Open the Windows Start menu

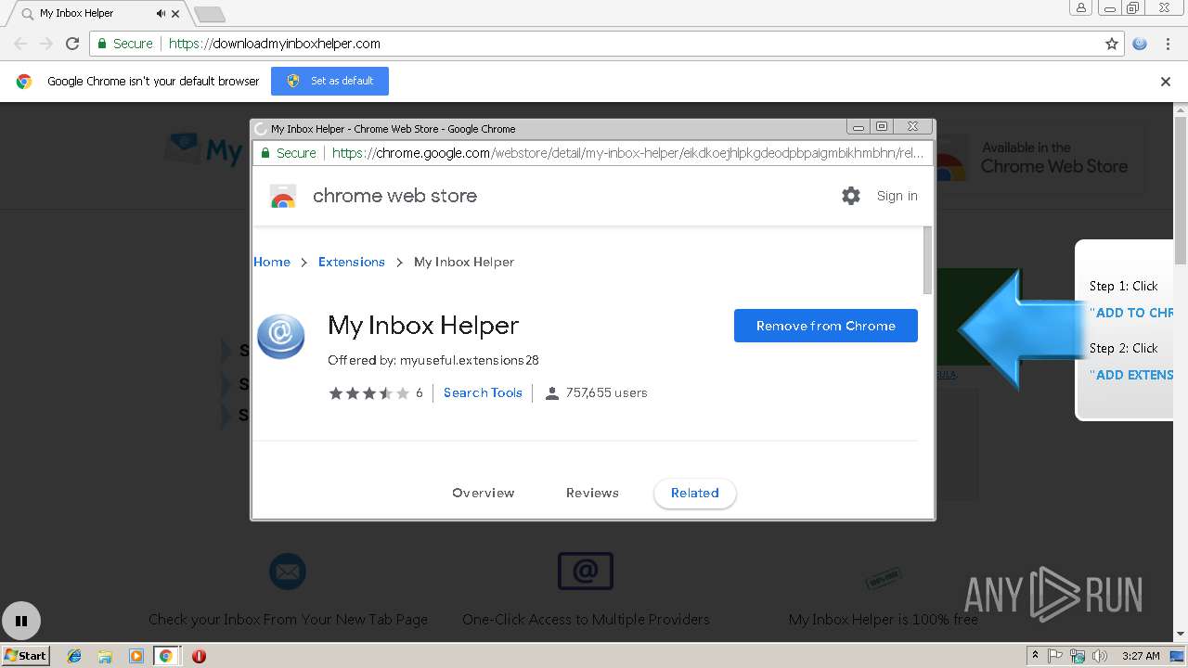point(25,655)
